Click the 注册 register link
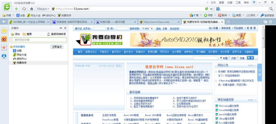Viewport: 276px width, 124px height. [165, 29]
